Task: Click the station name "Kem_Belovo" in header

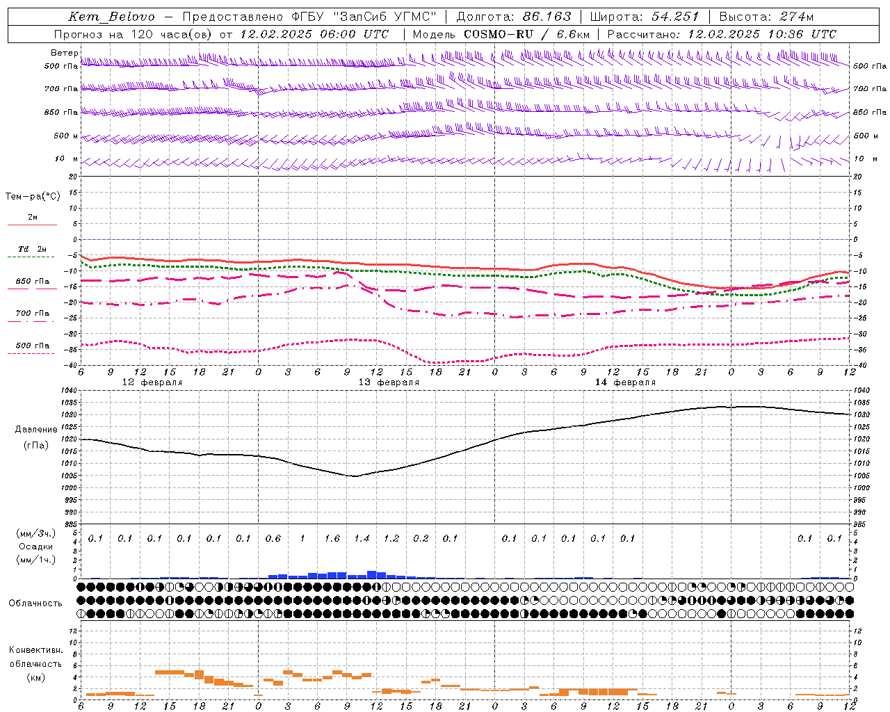Action: click(112, 17)
